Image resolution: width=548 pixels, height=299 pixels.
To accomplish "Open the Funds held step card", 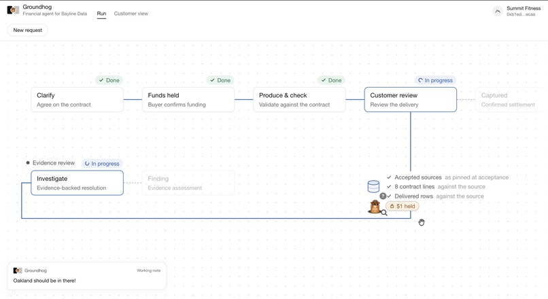I will click(x=188, y=99).
